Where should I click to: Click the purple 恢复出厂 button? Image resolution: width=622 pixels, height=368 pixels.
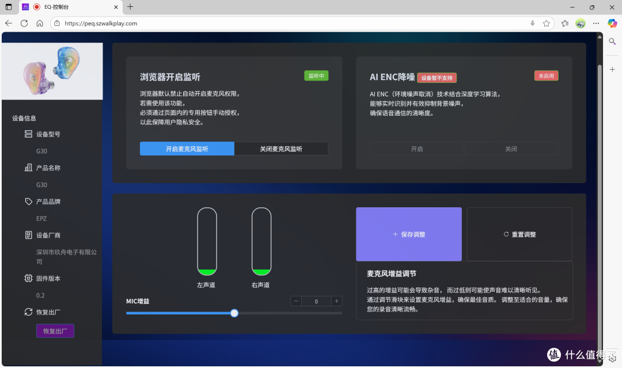[x=55, y=331]
